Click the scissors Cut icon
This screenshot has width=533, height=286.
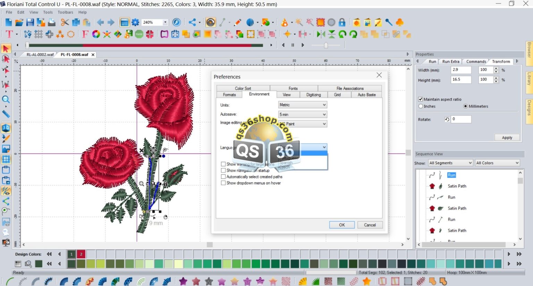(65, 23)
